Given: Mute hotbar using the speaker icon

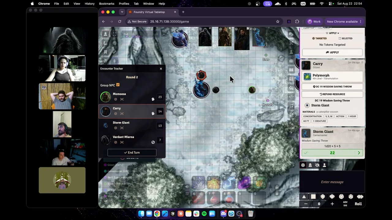Looking at the screenshot, I should click(187, 187).
